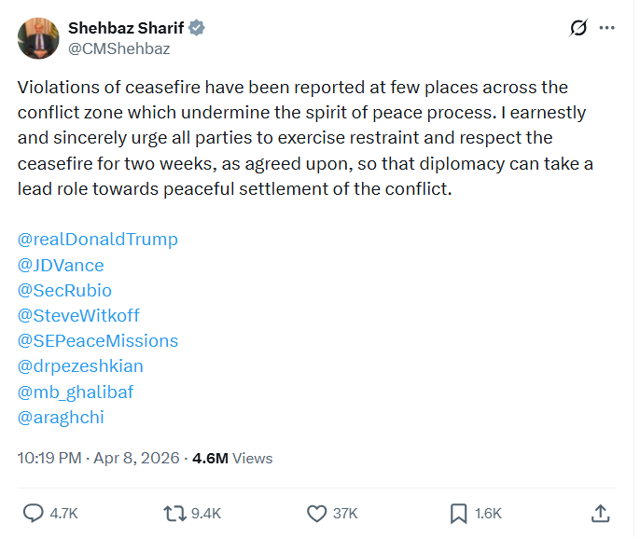The height and width of the screenshot is (537, 640).
Task: Repost this tweet via retweet icon
Action: [174, 513]
